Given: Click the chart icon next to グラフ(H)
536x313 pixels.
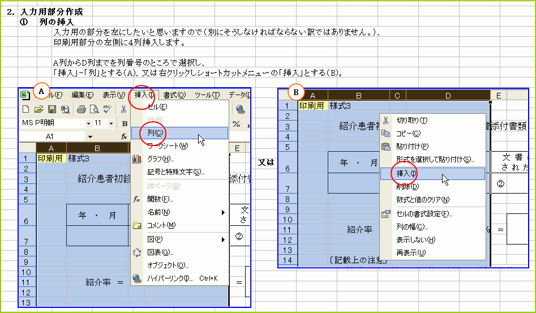Looking at the screenshot, I should (x=137, y=159).
